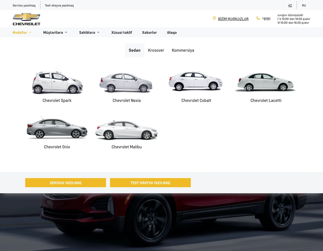Image resolution: width=323 pixels, height=251 pixels.
Task: Expand the Müştərilərə dropdown menu
Action: click(55, 32)
